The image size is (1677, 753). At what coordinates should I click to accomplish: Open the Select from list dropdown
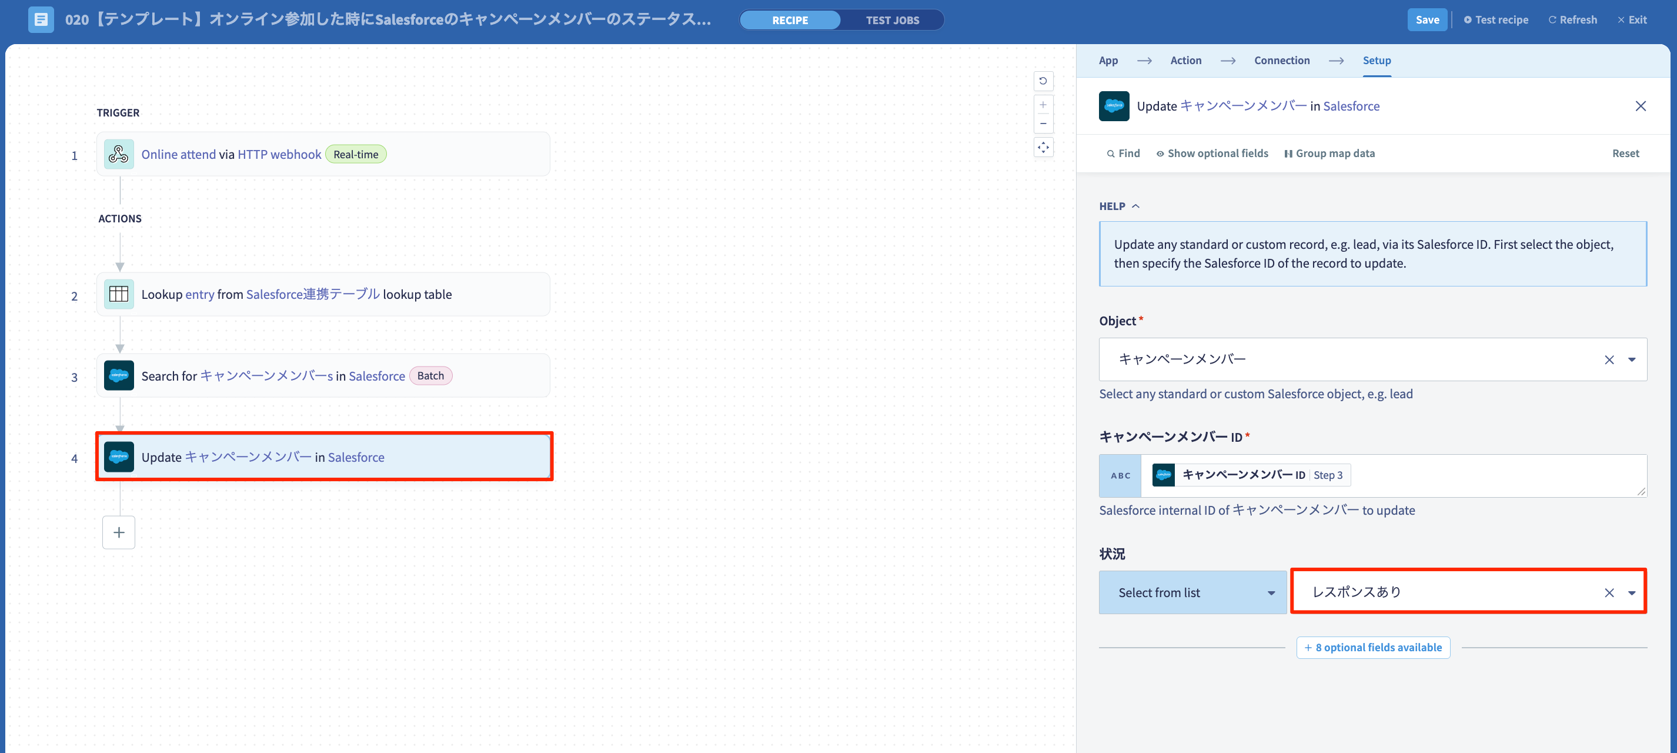(1192, 593)
